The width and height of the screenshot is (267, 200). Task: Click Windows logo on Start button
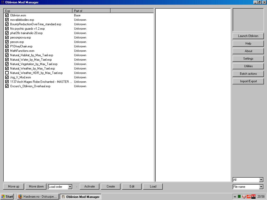[x=3, y=197]
